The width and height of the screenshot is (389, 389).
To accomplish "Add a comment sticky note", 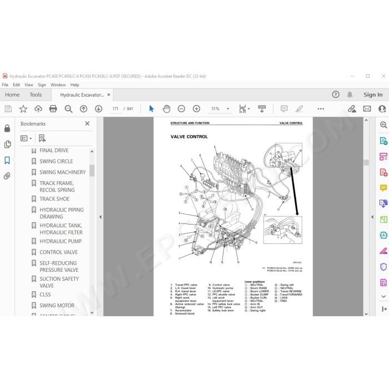I will (x=284, y=109).
